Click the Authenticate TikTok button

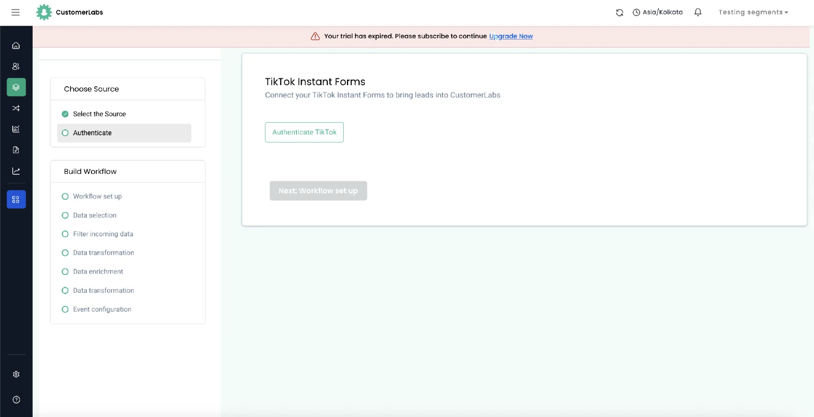304,132
